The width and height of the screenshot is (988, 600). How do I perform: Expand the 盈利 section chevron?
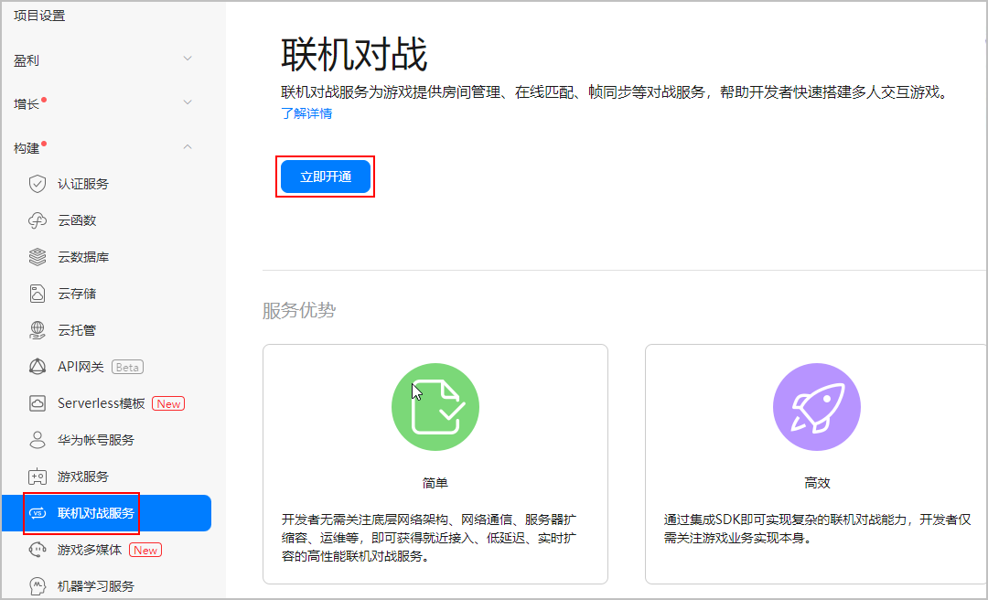188,59
